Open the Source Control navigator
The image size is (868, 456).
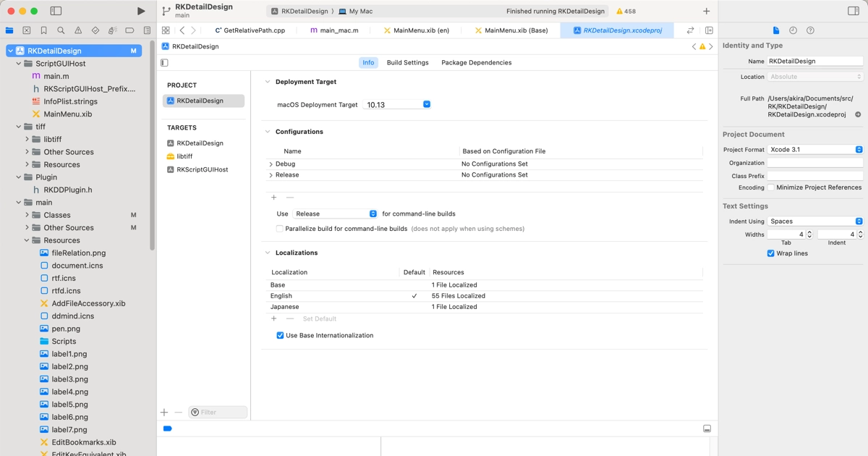pos(27,30)
